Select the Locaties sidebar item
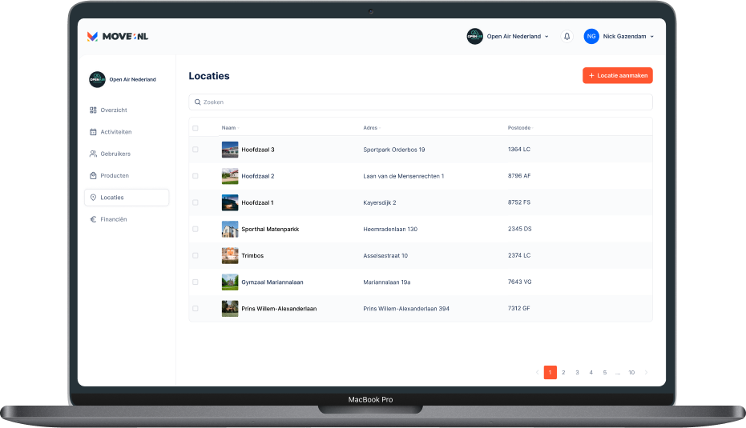Screen dimensions: 746x428 126,198
